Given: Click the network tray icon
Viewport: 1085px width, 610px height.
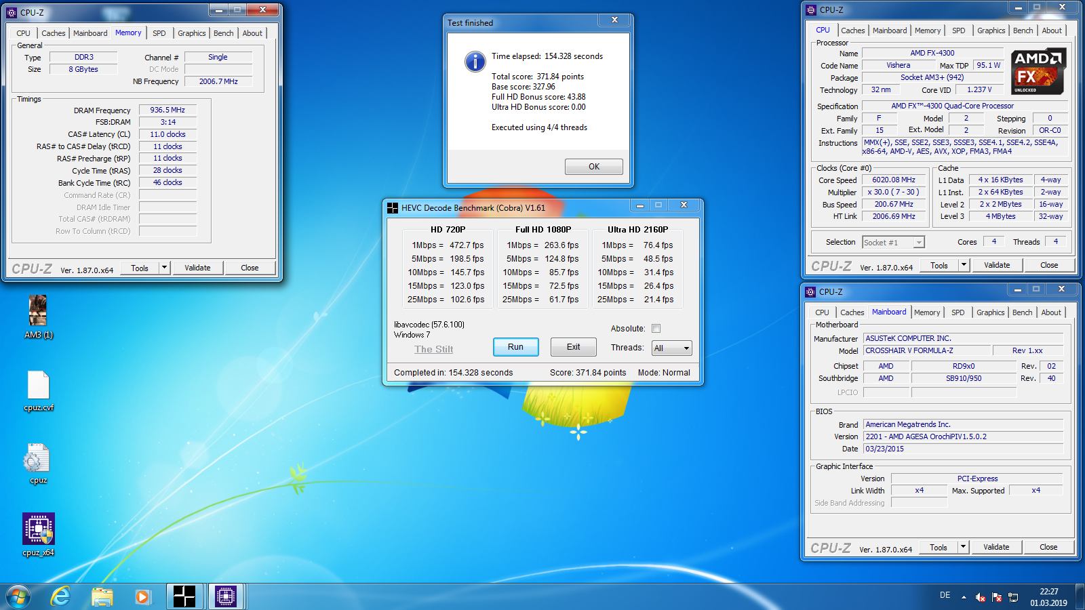Looking at the screenshot, I should click(1013, 597).
